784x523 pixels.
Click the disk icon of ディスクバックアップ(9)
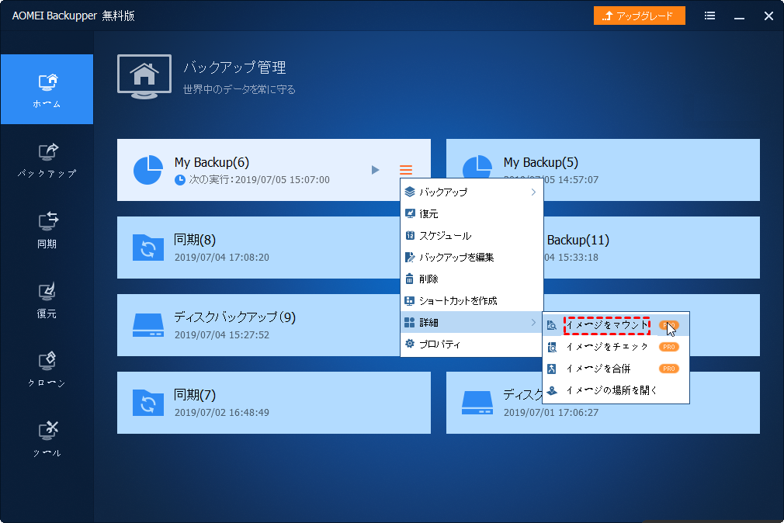tap(148, 325)
